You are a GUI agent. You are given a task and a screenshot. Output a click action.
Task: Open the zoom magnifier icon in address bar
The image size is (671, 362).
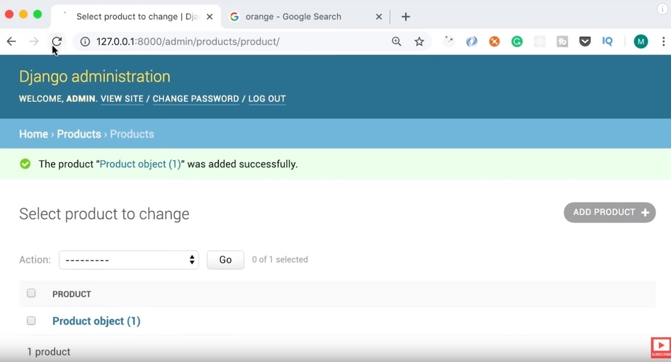pos(396,41)
